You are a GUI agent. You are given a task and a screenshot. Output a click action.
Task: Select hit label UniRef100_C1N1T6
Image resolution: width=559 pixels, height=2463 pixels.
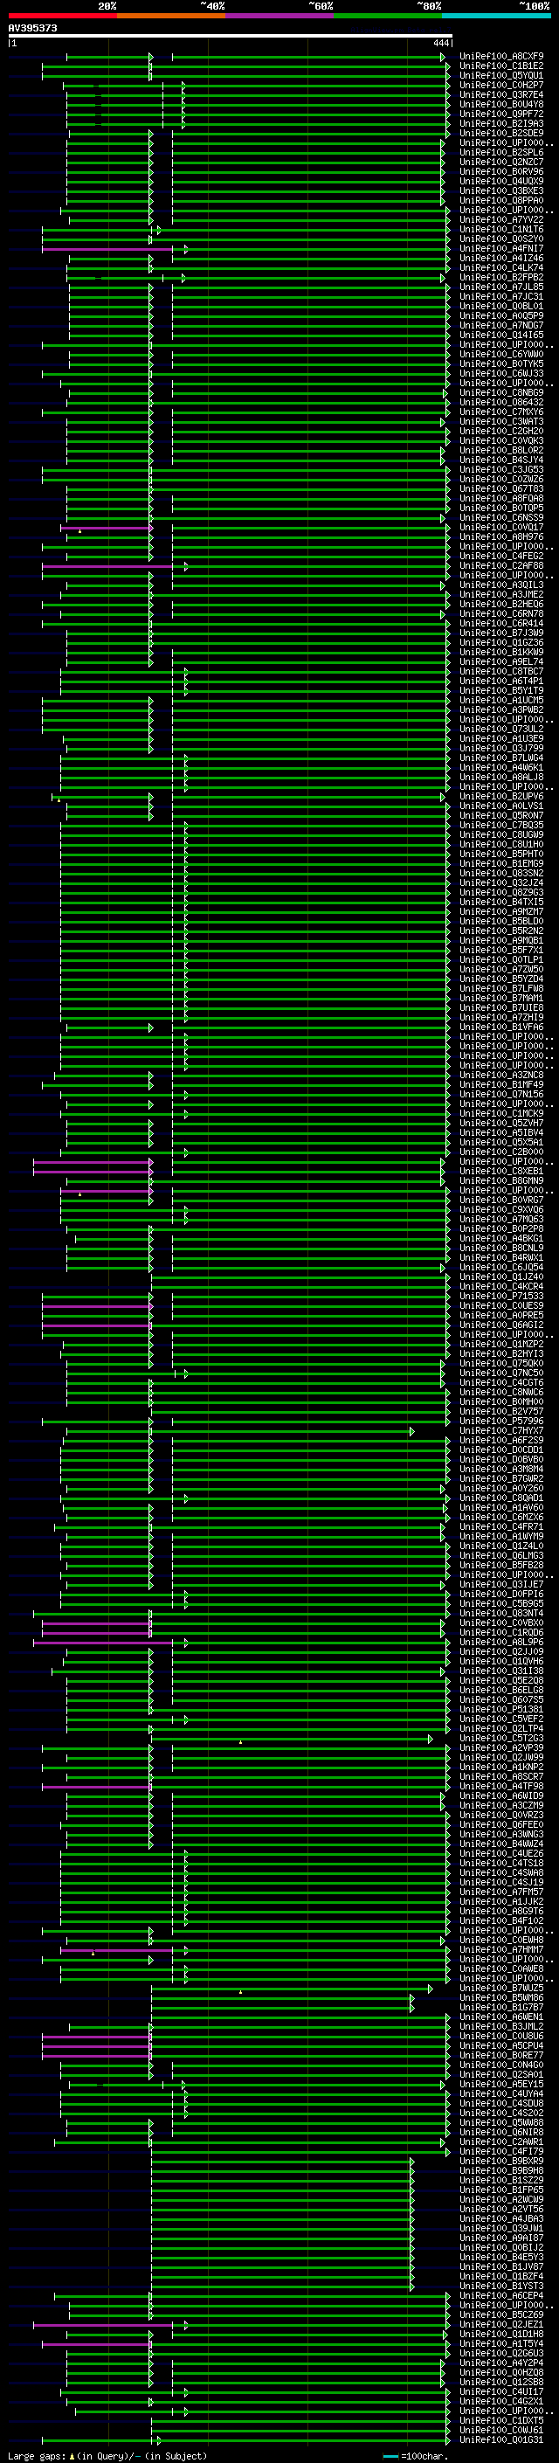click(x=501, y=230)
